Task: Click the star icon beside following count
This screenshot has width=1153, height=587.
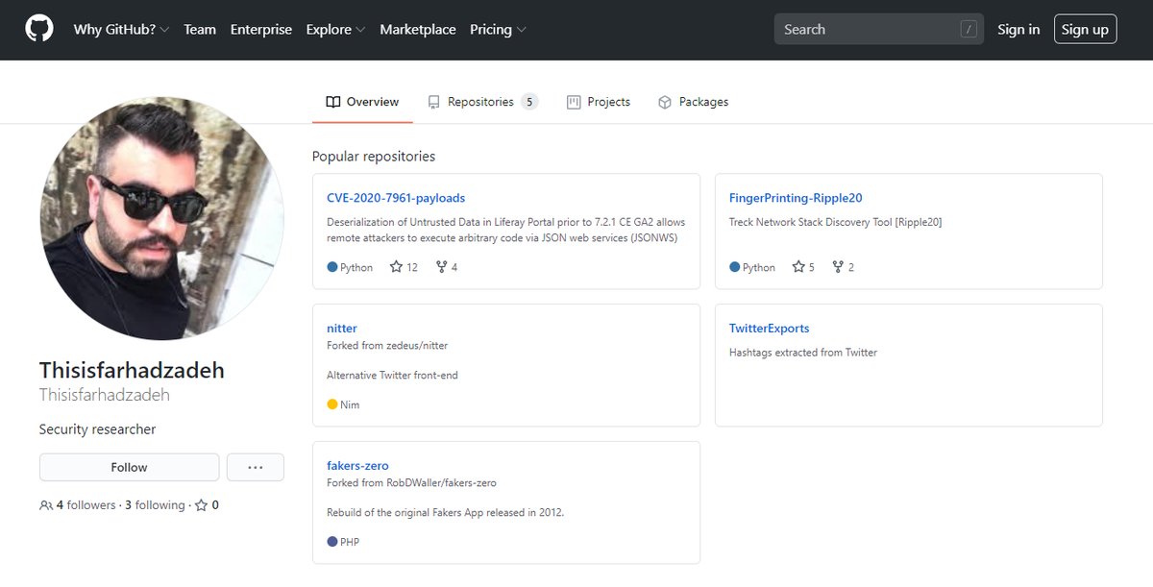Action: click(x=201, y=505)
